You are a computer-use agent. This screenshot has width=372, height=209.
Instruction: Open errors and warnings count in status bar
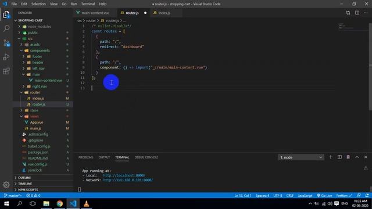pos(33,196)
